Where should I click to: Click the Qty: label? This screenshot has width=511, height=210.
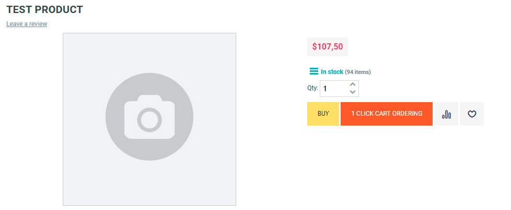(312, 88)
